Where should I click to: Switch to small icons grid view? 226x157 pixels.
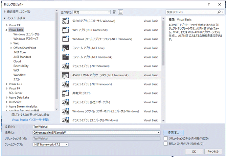[x=114, y=12]
